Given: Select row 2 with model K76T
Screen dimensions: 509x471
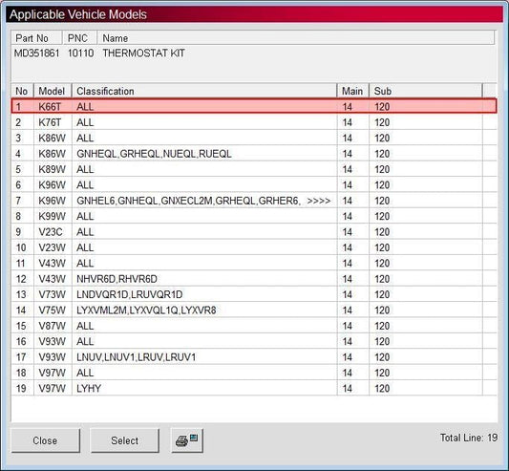Looking at the screenshot, I should [x=254, y=122].
